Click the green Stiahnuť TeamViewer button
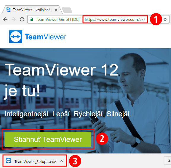The width and height of the screenshot is (171, 168). click(x=48, y=139)
